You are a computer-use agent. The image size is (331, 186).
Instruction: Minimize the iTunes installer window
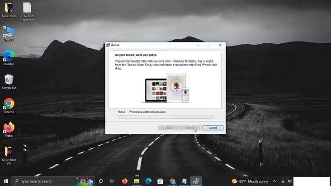pyautogui.click(x=198, y=45)
